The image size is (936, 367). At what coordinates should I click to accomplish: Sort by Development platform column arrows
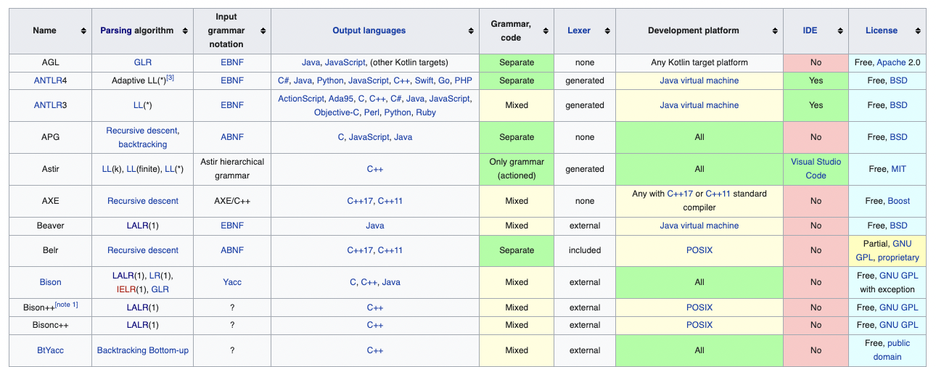(776, 31)
